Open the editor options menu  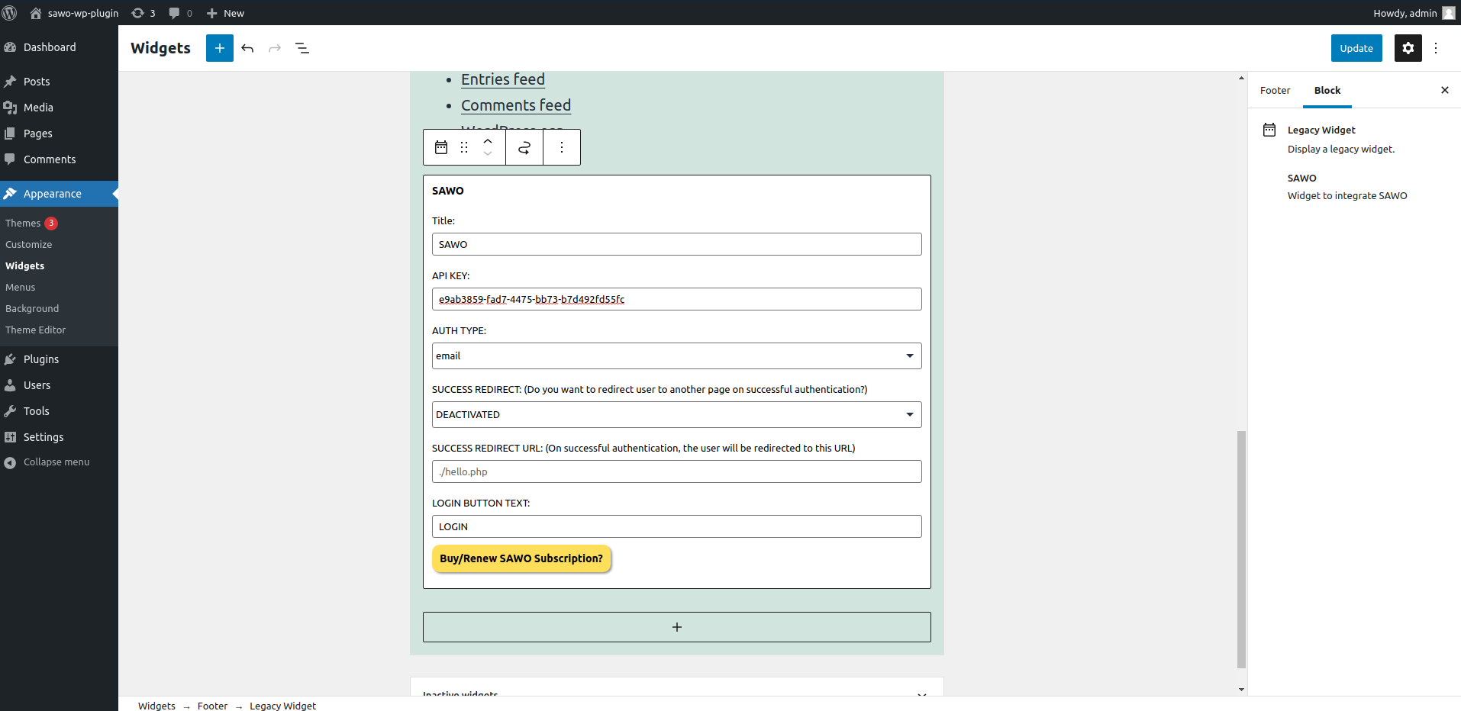coord(1436,48)
